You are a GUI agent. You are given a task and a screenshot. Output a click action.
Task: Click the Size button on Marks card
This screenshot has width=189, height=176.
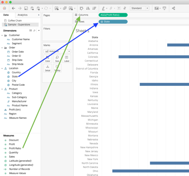[57, 59]
